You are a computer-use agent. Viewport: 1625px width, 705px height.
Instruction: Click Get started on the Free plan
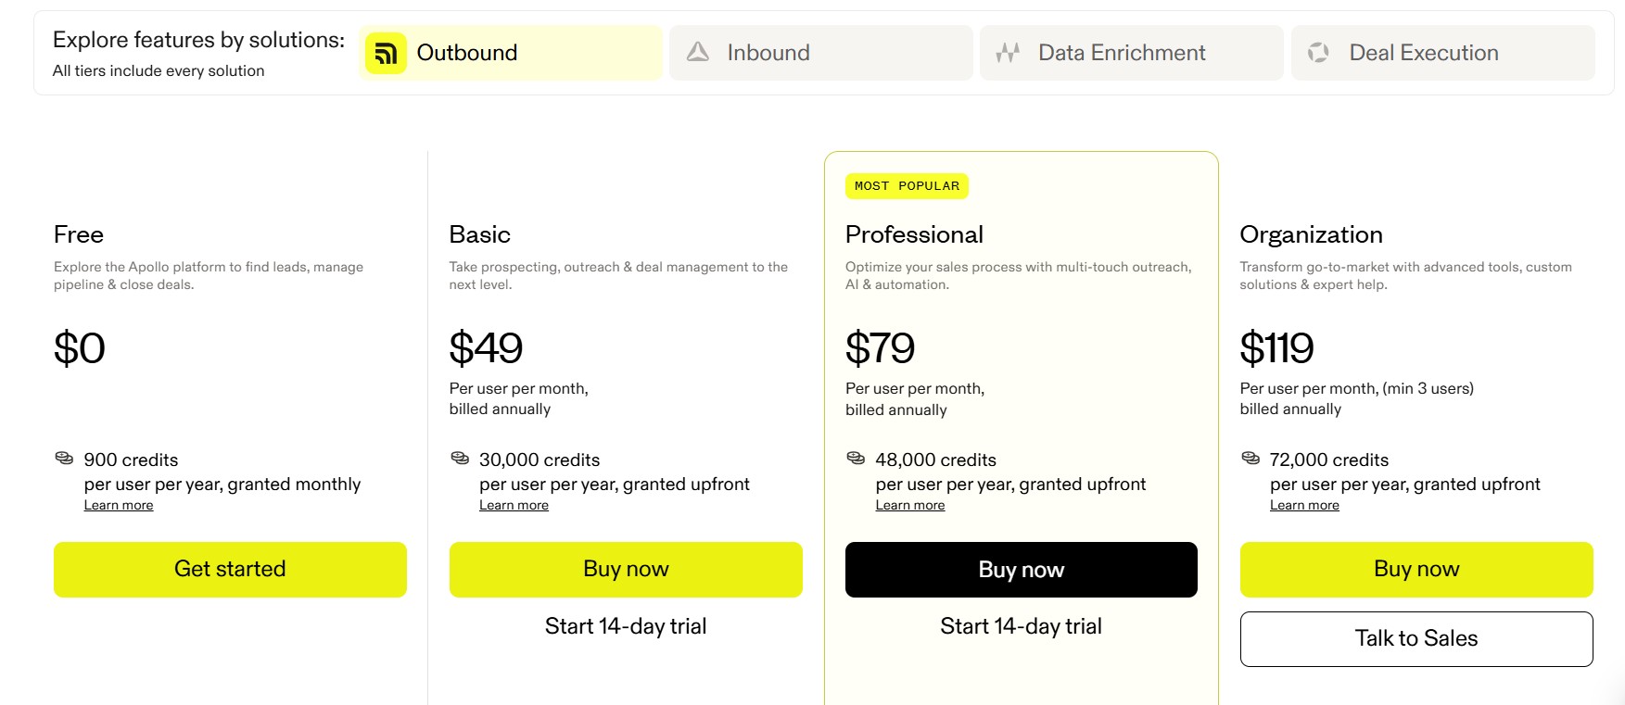[x=230, y=569]
